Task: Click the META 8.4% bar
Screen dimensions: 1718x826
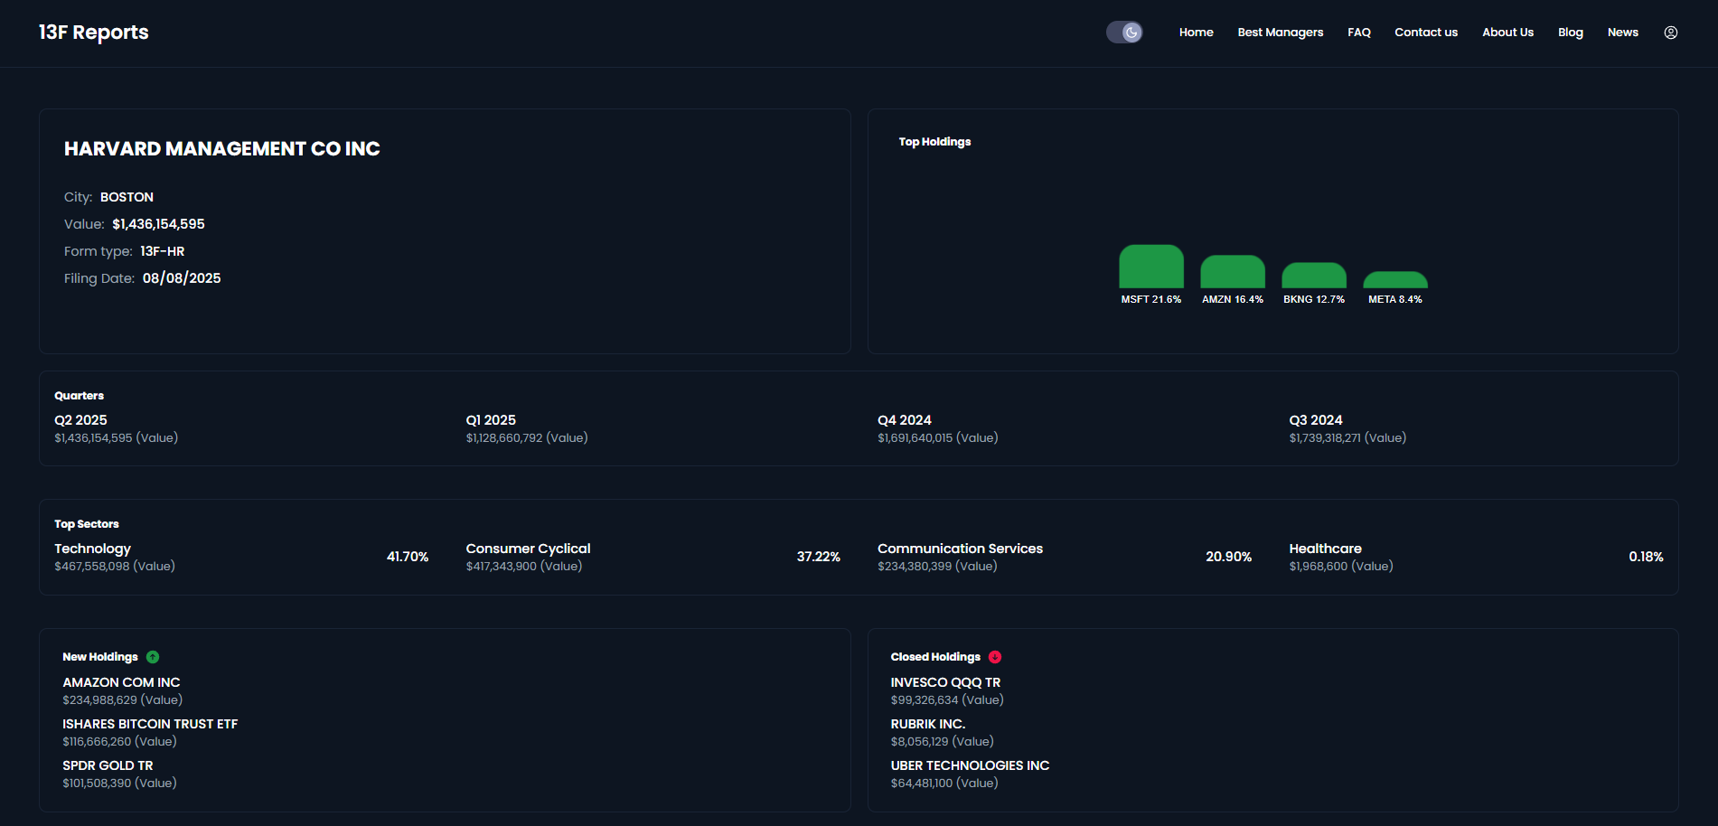Action: click(x=1395, y=280)
